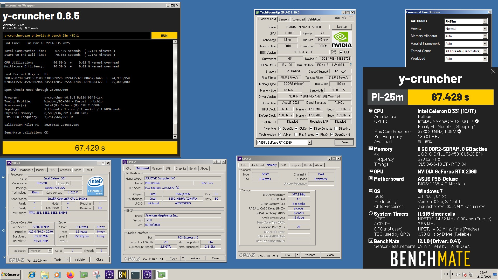Open the media player taskbar icon
Viewport: 498px width, 280px height.
click(x=57, y=275)
